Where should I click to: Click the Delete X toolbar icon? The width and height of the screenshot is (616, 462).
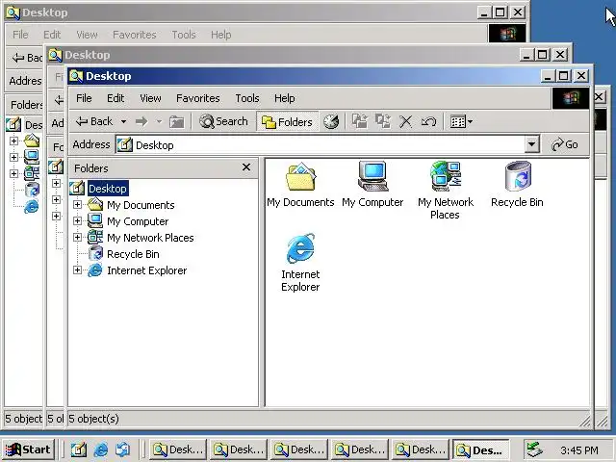point(405,122)
